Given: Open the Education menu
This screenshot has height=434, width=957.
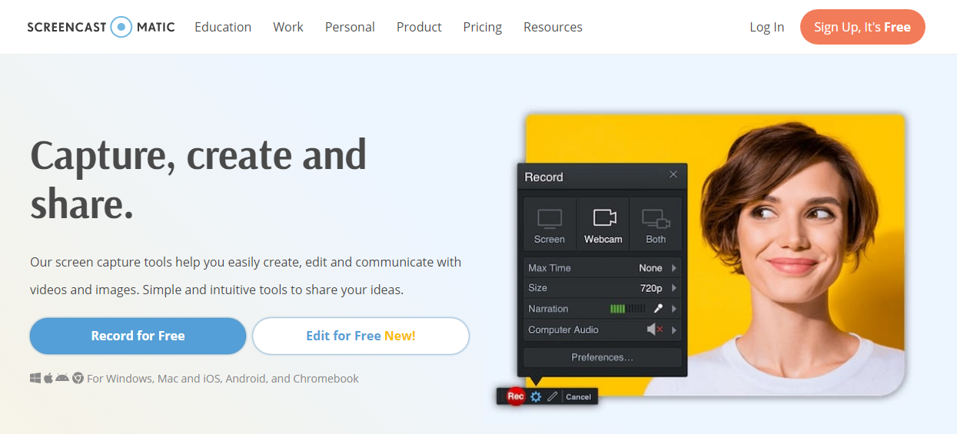Looking at the screenshot, I should tap(223, 27).
